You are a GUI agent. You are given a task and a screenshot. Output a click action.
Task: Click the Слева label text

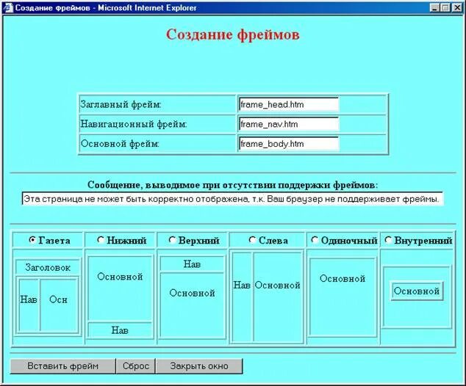coord(273,240)
